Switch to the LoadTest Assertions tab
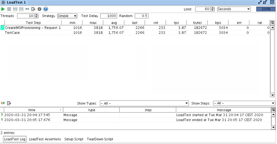277x144 pixels. 45,139
